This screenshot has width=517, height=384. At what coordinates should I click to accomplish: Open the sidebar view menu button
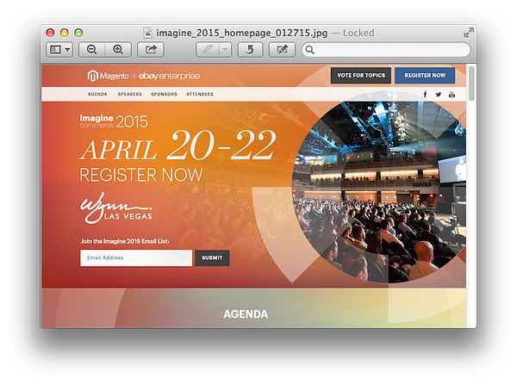(x=59, y=50)
